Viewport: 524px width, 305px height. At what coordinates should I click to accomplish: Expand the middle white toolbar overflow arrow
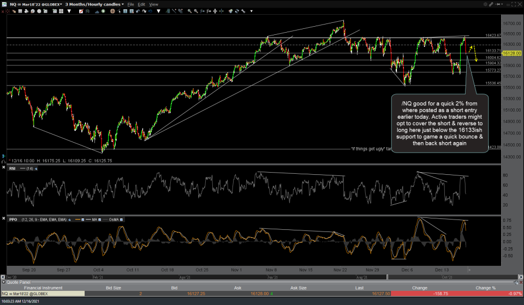(158, 11)
